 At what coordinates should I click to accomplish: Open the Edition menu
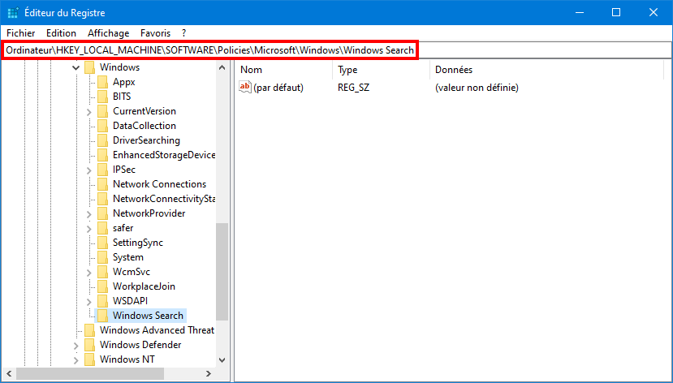(61, 33)
